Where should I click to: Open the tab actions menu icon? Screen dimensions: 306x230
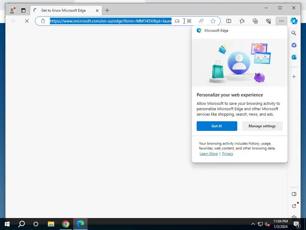coord(23,10)
